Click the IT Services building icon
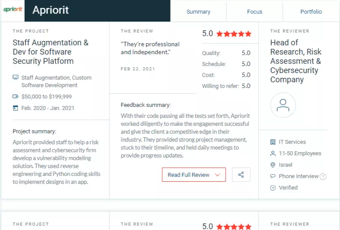Viewport: 340px width, 230px height. (x=273, y=142)
